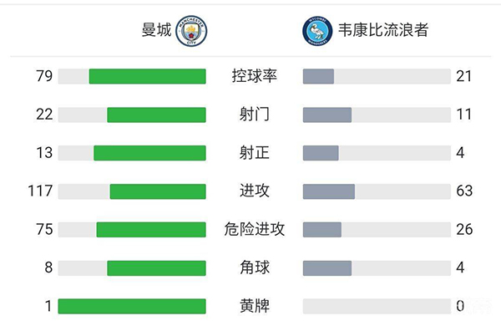Viewport: 501px width, 321px height.
Task: Click Manchester City's green possession bar
Action: 147,76
